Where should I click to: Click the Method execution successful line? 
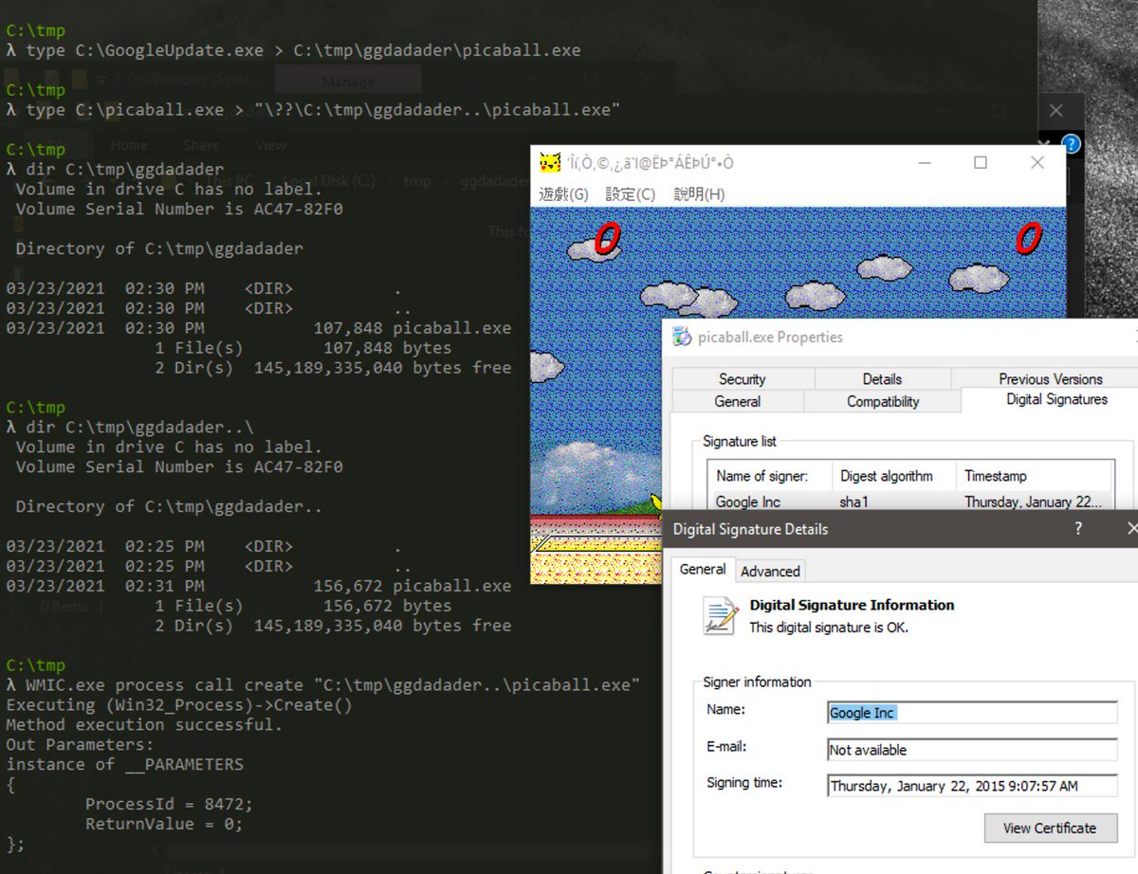[144, 724]
